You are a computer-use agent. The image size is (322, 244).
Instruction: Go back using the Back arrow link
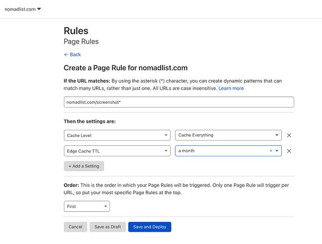(x=72, y=55)
